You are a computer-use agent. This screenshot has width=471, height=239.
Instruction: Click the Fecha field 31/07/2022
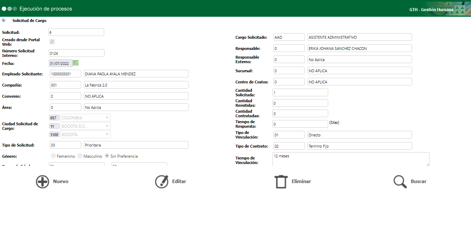pos(61,63)
